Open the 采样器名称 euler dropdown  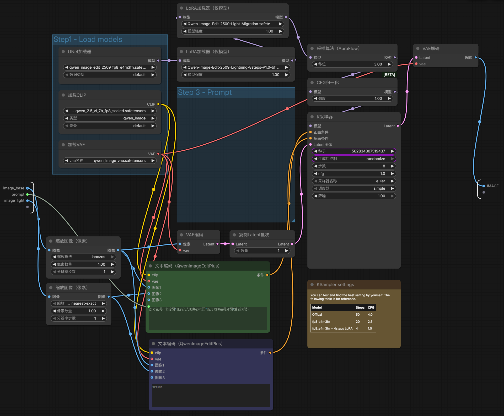pos(354,181)
